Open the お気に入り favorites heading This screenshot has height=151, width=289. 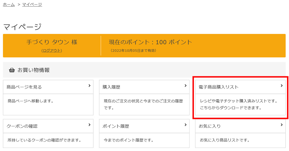210,126
